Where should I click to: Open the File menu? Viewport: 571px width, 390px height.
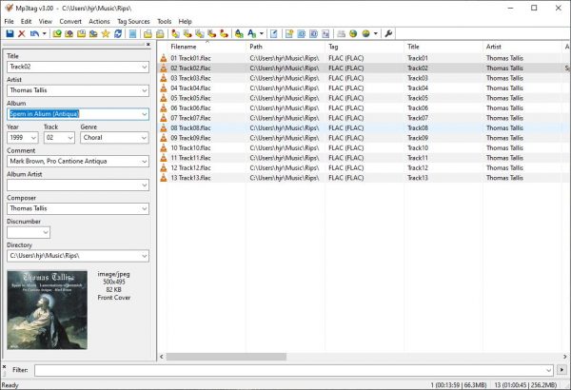coord(9,22)
